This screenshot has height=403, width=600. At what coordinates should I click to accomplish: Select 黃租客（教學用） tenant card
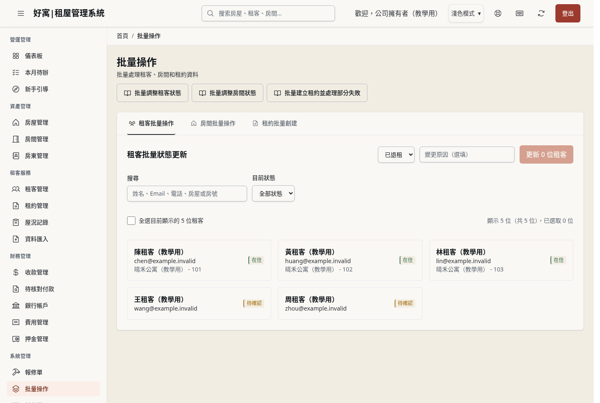(350, 260)
